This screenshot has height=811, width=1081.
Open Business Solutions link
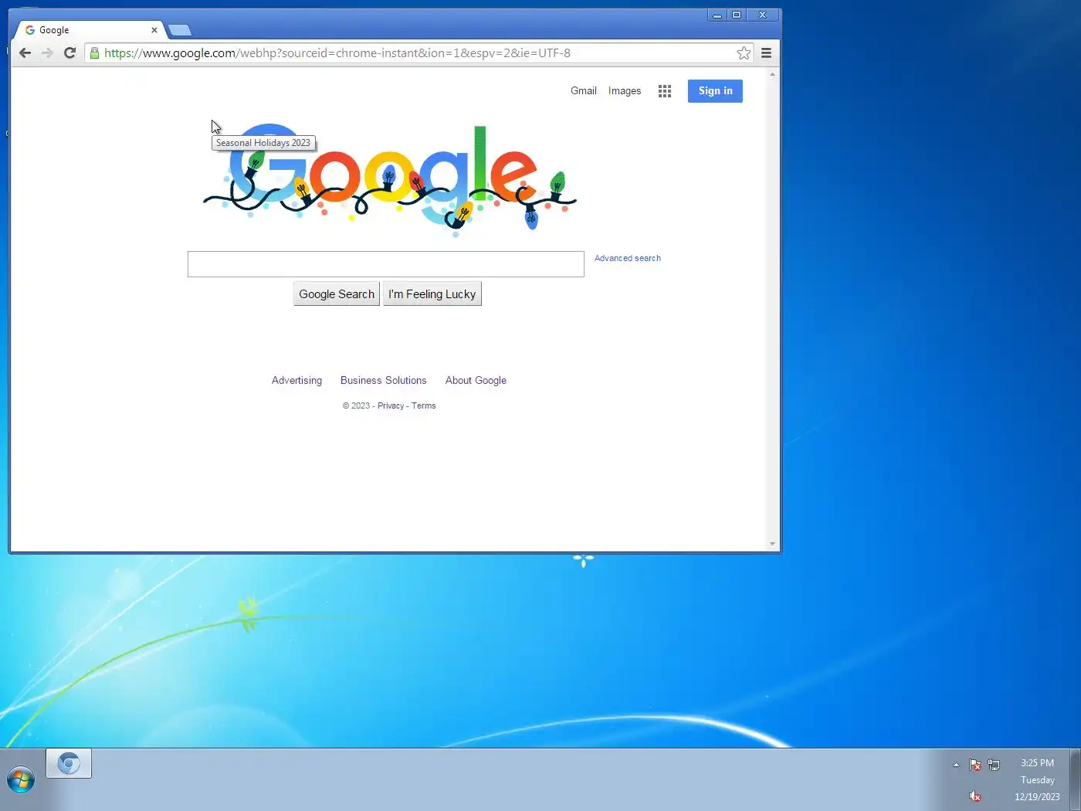[x=383, y=380]
